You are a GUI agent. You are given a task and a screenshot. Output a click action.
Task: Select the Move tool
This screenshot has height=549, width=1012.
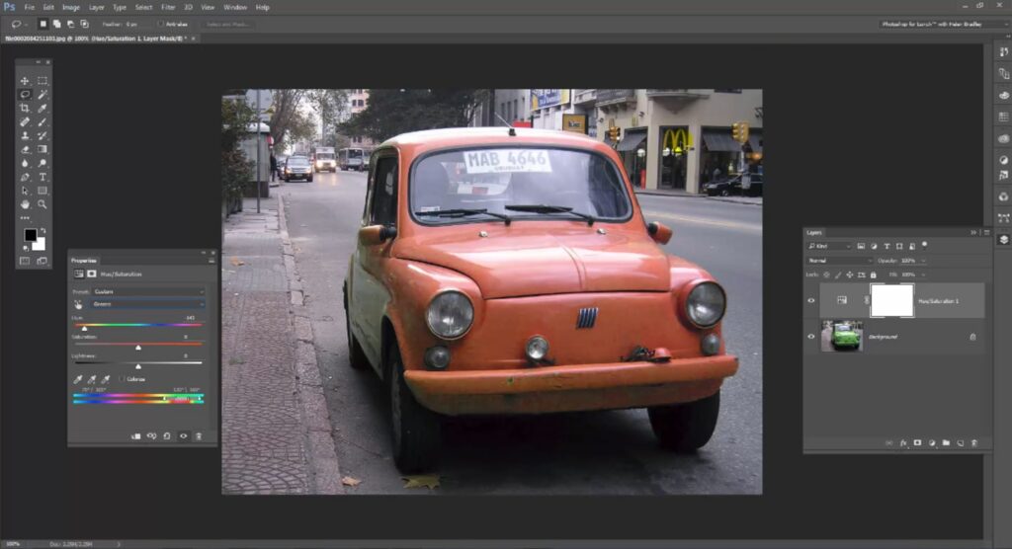25,81
